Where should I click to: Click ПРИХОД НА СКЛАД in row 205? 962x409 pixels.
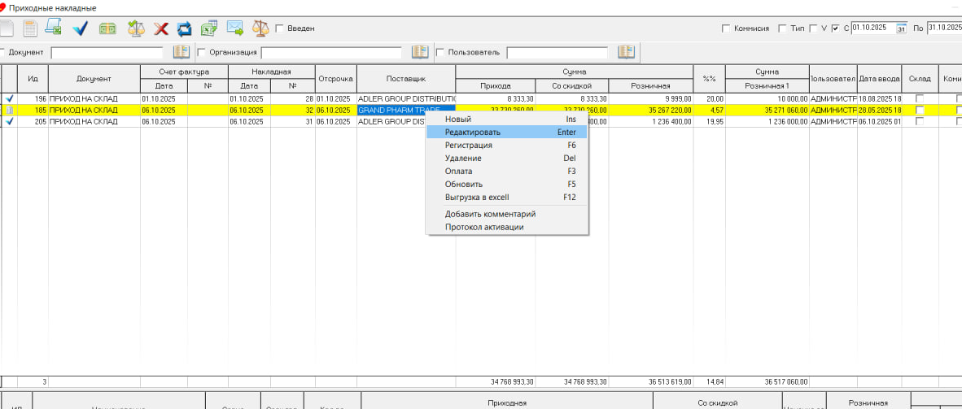point(94,121)
